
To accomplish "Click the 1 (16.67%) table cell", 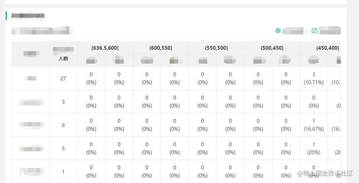I will click(314, 125).
